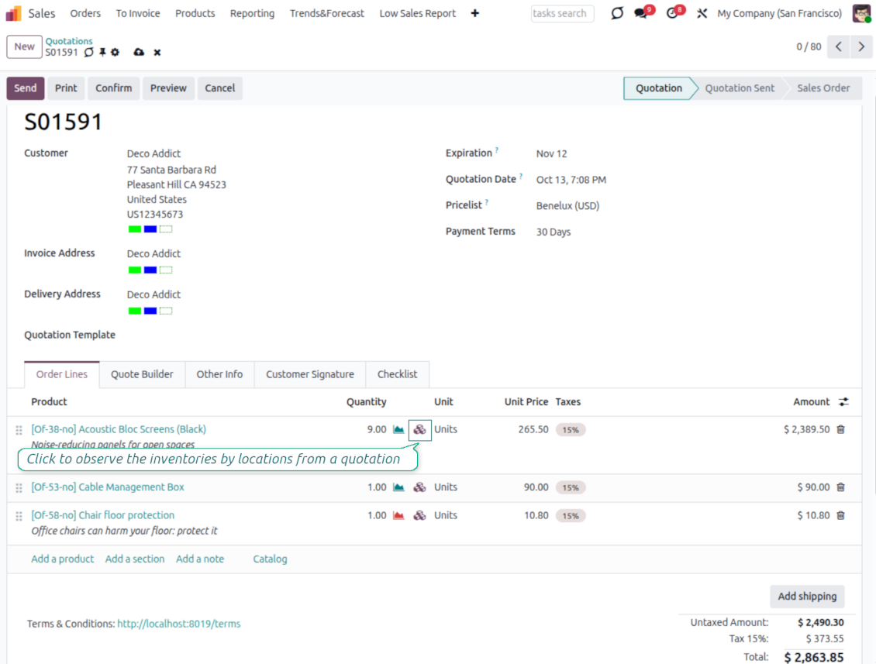Switch to the Other Info tab
The width and height of the screenshot is (876, 664).
point(219,374)
